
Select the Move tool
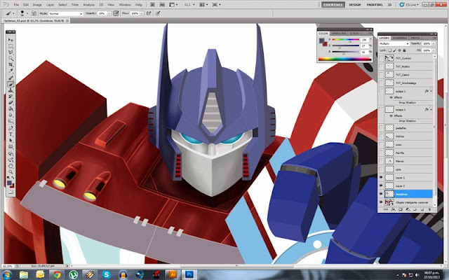click(x=11, y=40)
